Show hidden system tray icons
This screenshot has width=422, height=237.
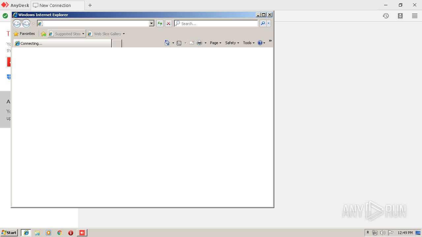pos(368,233)
